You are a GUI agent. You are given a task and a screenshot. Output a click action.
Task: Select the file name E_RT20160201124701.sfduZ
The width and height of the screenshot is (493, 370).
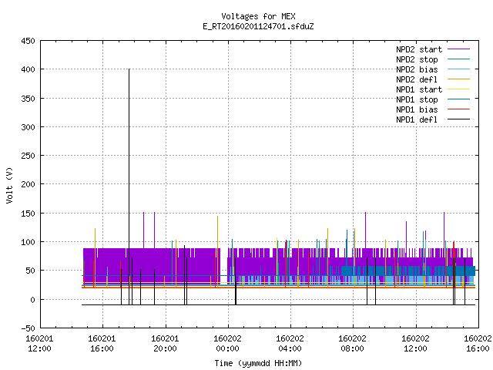coord(258,26)
